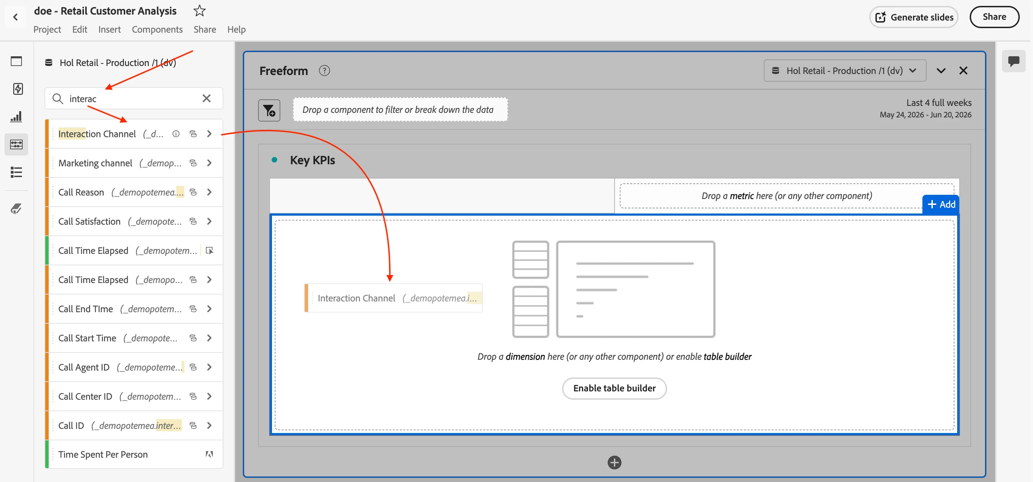Screen dimensions: 1033x482
Task: Add a new panel with plus circle
Action: (614, 463)
